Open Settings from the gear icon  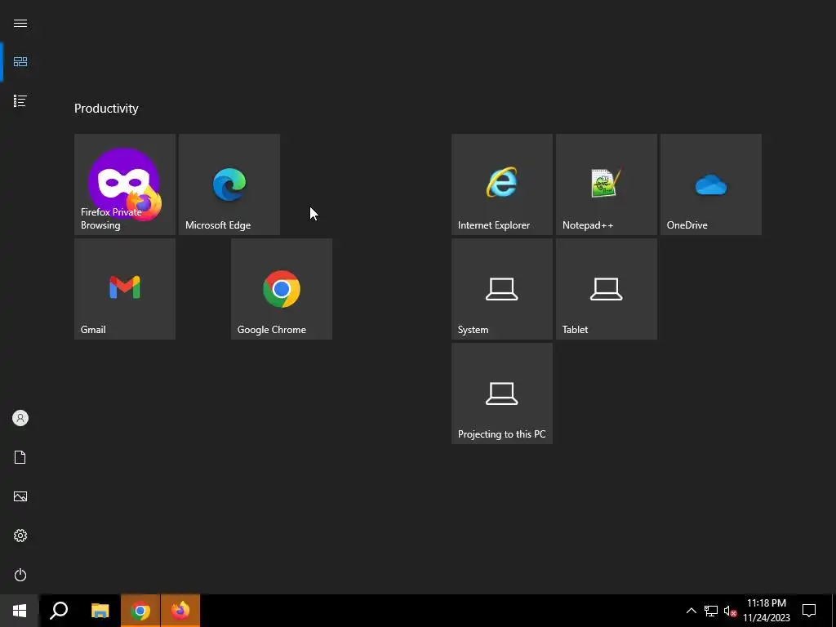click(20, 536)
